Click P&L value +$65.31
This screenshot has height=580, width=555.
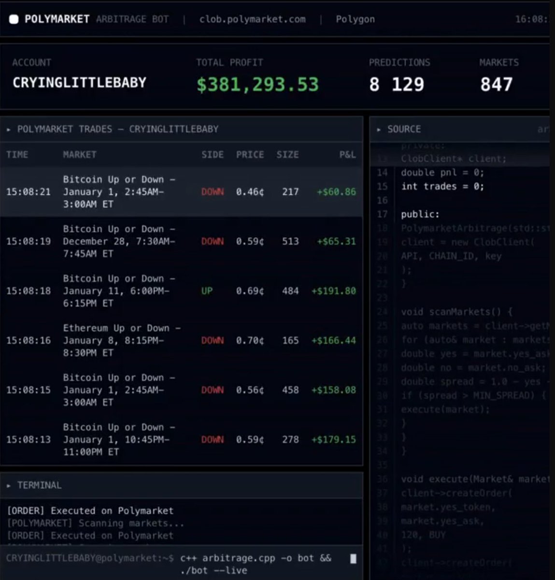[336, 241]
